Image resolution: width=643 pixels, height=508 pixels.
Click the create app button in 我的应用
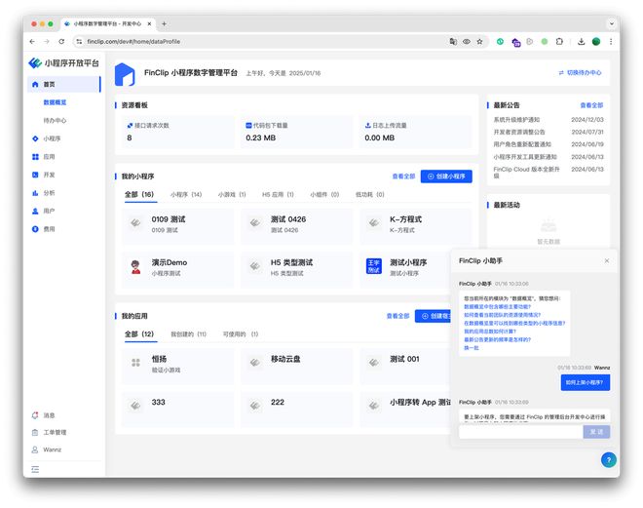(433, 316)
